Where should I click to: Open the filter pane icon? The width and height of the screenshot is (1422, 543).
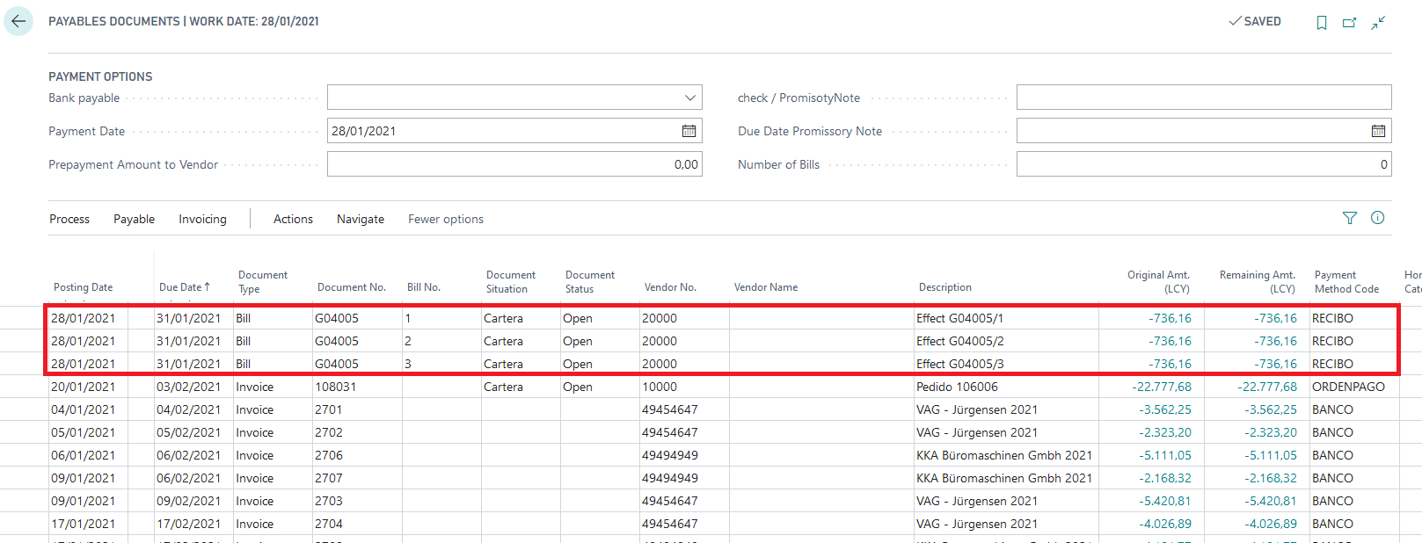click(1350, 218)
